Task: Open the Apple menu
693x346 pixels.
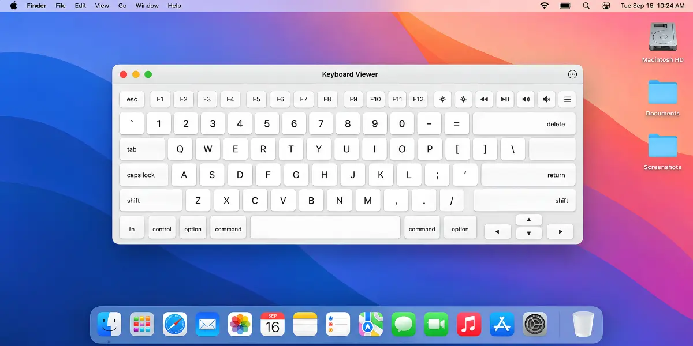Action: (13, 6)
